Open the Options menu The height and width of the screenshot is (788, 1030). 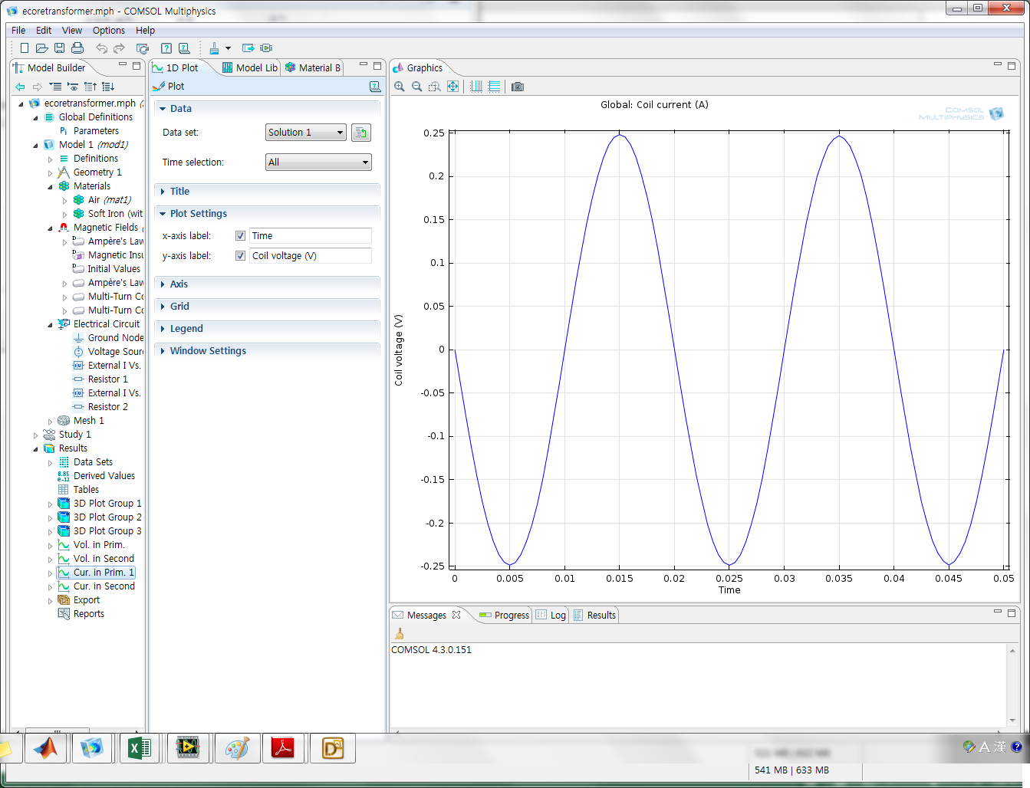pyautogui.click(x=108, y=31)
